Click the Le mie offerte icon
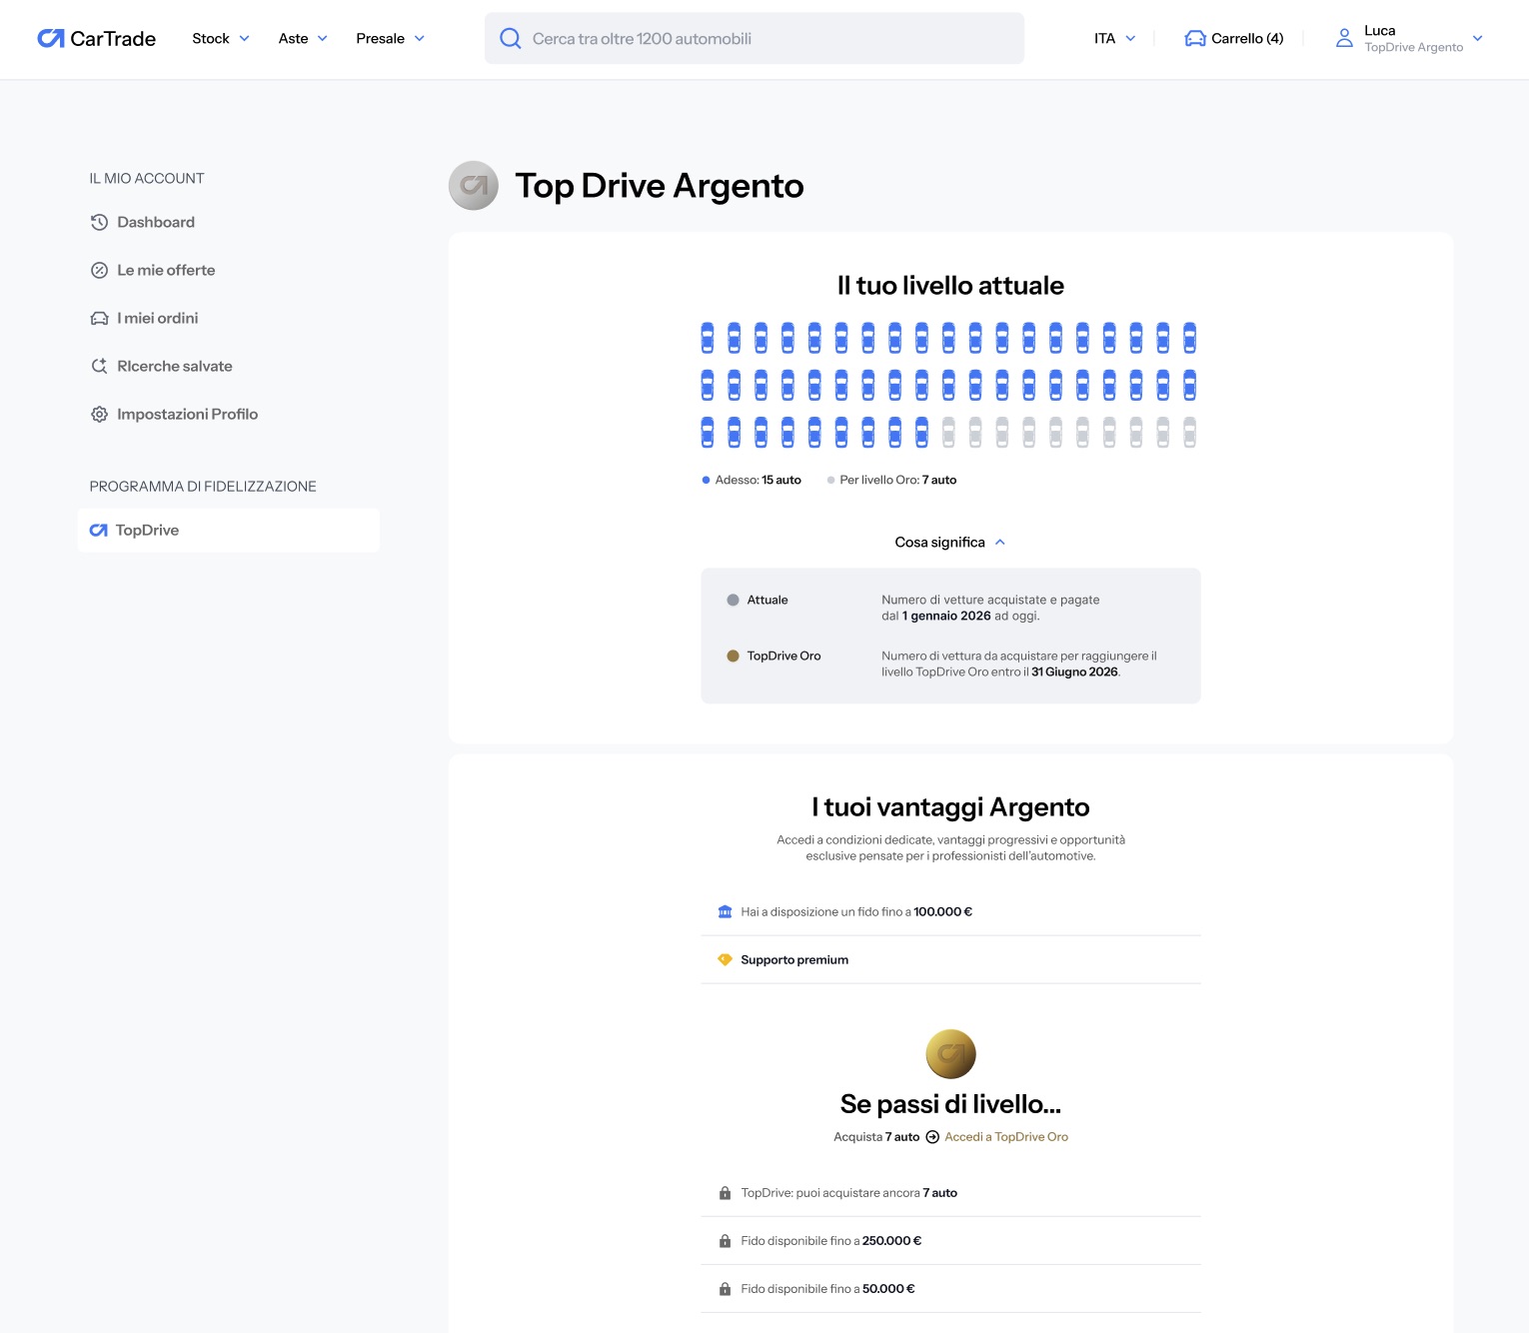Screen dimensions: 1529x1333 tap(99, 270)
